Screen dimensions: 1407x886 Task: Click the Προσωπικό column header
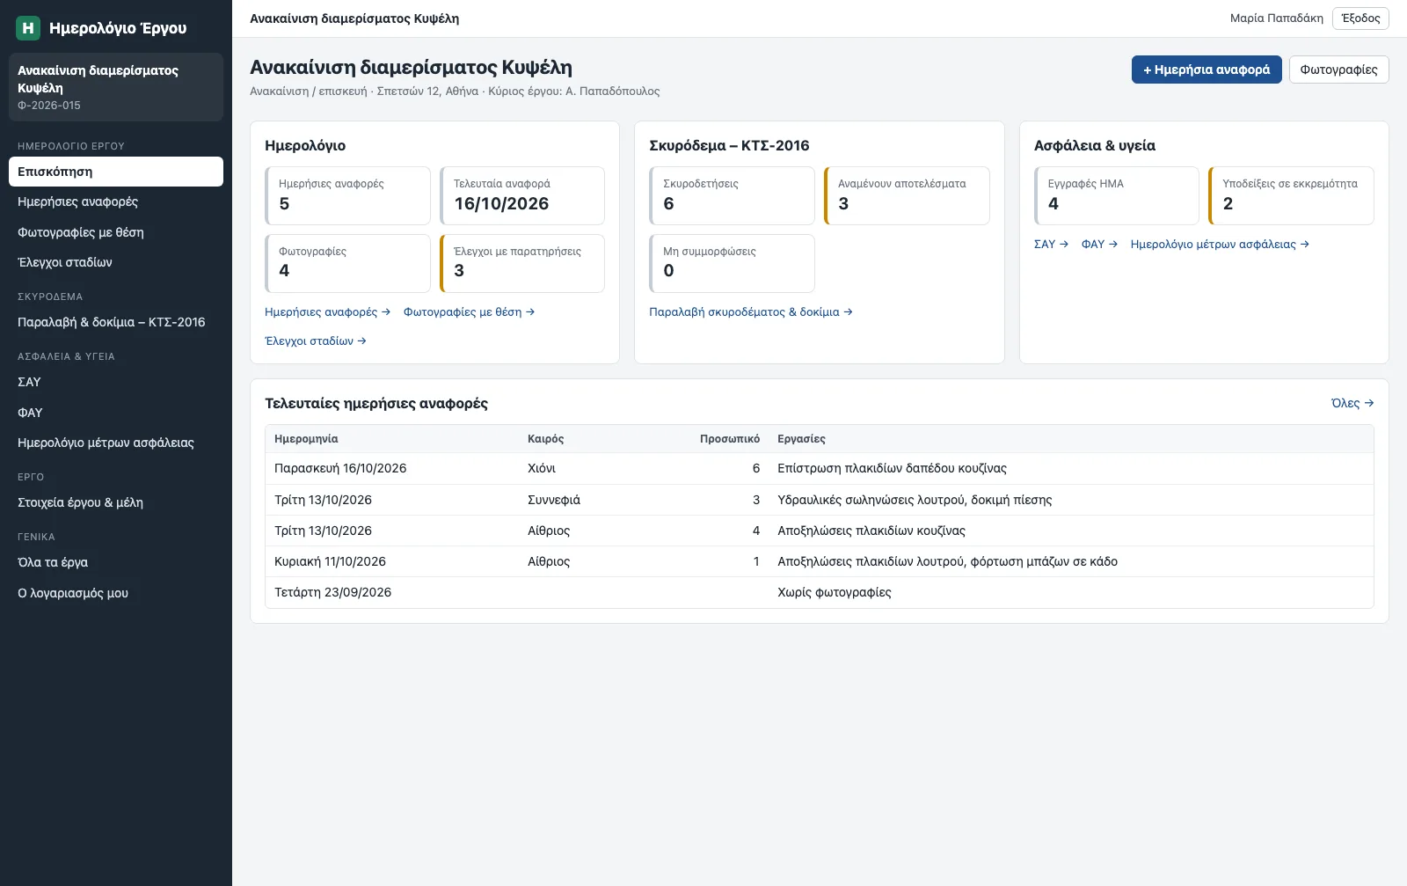tap(730, 439)
